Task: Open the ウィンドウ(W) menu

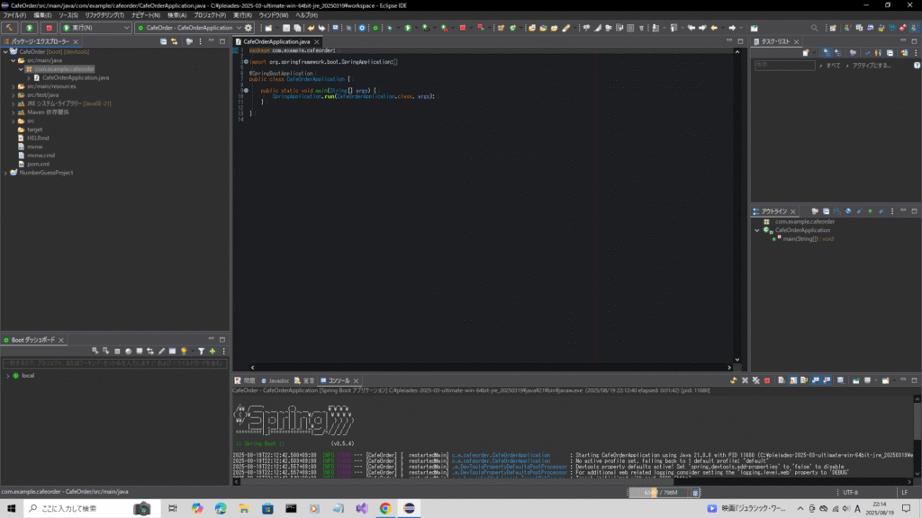Action: 274,15
